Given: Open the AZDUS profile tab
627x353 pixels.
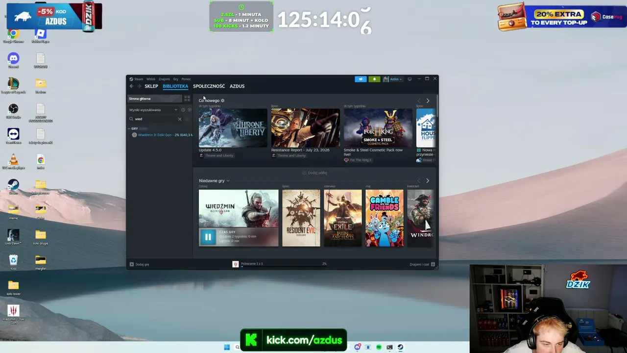Looking at the screenshot, I should click(237, 86).
